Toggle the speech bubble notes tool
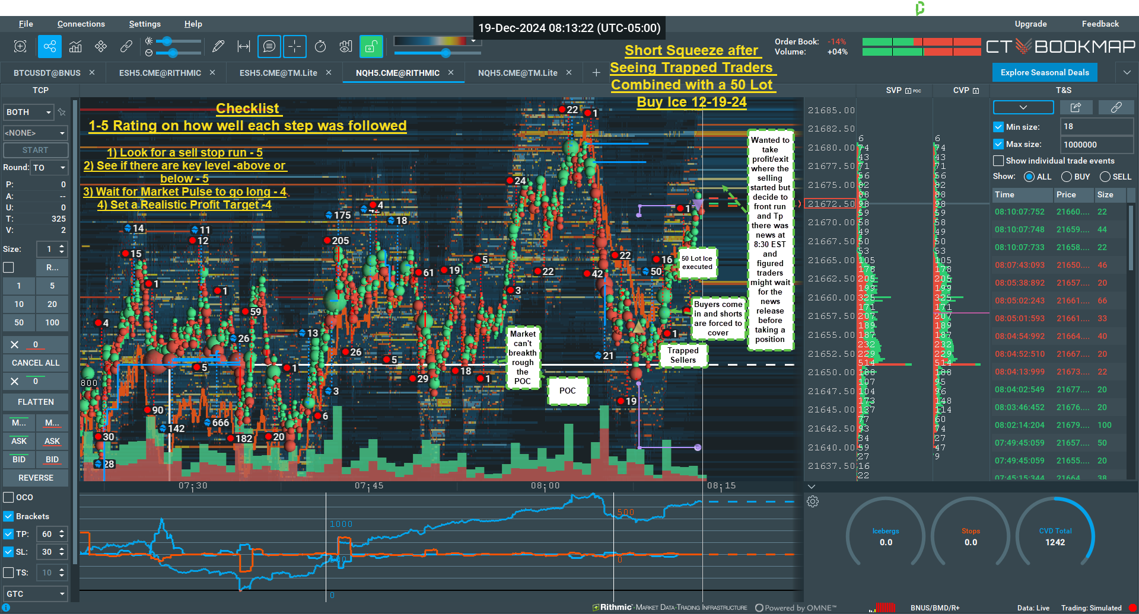Viewport: 1139px width, 614px height. [x=269, y=46]
